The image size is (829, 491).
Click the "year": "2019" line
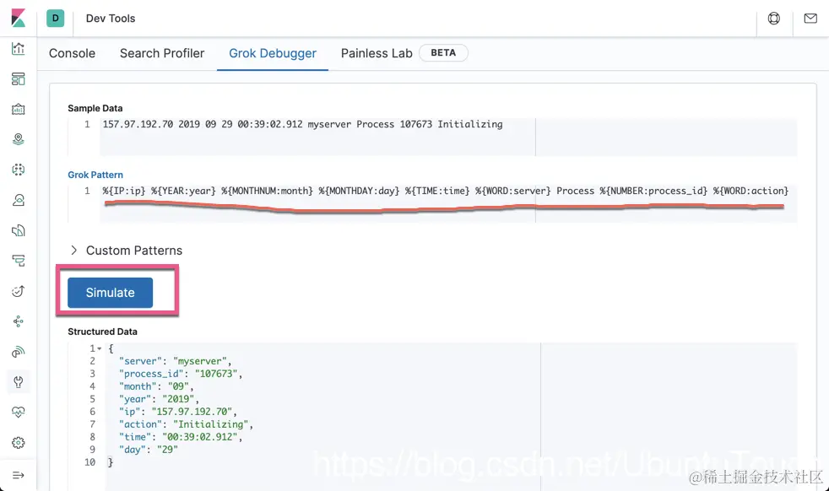point(159,399)
